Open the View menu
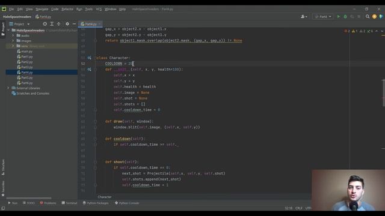This screenshot has width=385, height=216. pos(29,9)
